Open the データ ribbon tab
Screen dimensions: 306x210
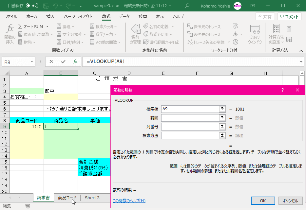[x=124, y=17]
